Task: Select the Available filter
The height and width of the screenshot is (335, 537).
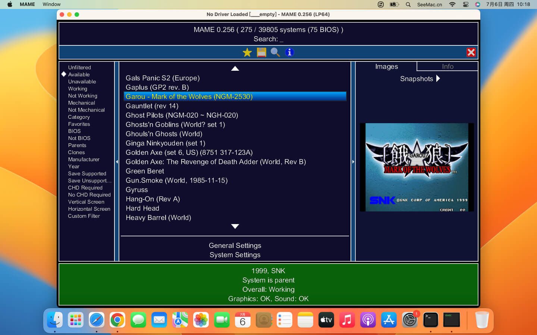Action: click(79, 74)
